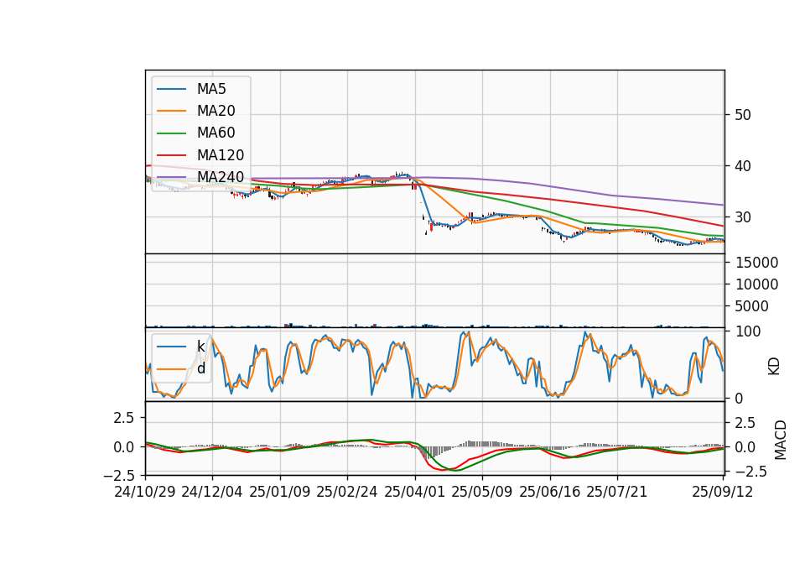Click the volume axis value 10000
This screenshot has width=805, height=579.
tap(756, 284)
